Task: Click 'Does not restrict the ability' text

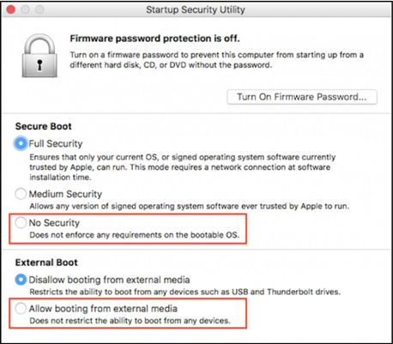Action: pyautogui.click(x=130, y=321)
